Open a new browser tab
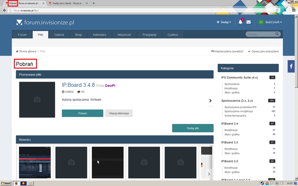Image resolution: width=298 pixels, height=186 pixels. 94,3
